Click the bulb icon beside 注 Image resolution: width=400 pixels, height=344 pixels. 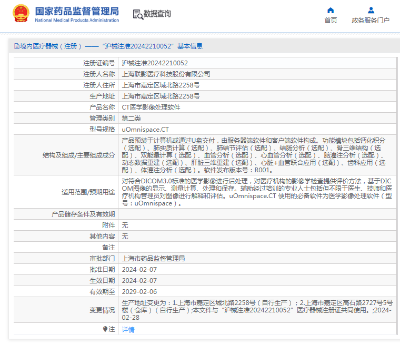point(105,329)
